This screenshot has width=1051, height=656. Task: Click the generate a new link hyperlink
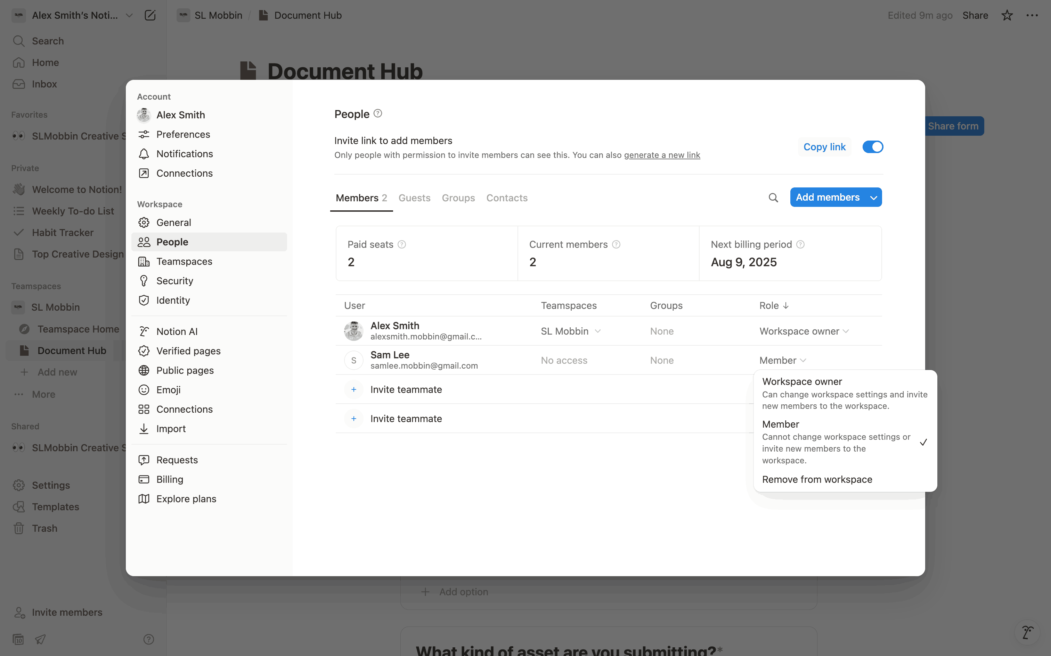tap(662, 155)
